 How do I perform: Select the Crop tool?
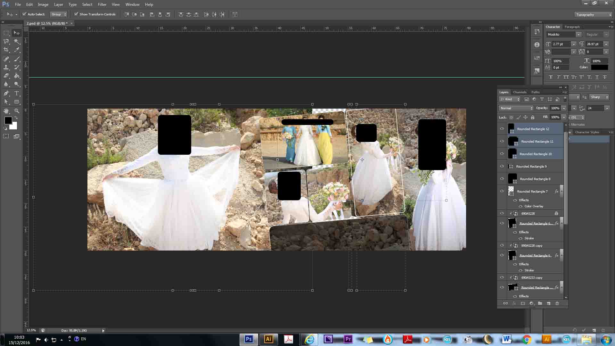coord(6,50)
